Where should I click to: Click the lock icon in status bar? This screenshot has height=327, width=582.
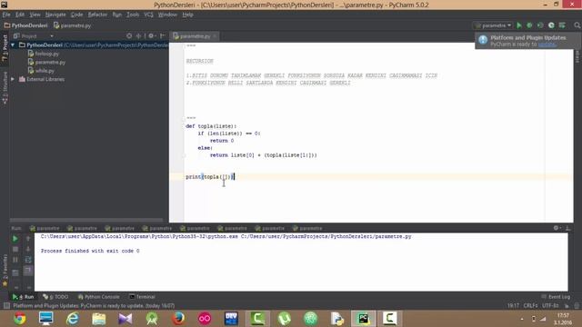point(567,306)
